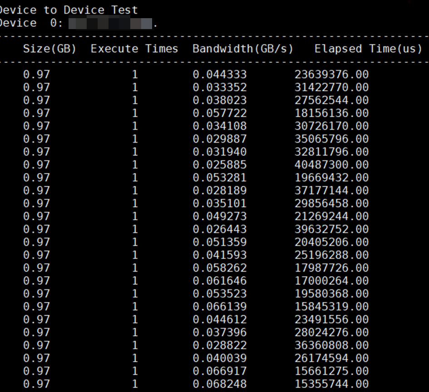Click bandwidth value 0.029887
The width and height of the screenshot is (429, 392).
(220, 139)
